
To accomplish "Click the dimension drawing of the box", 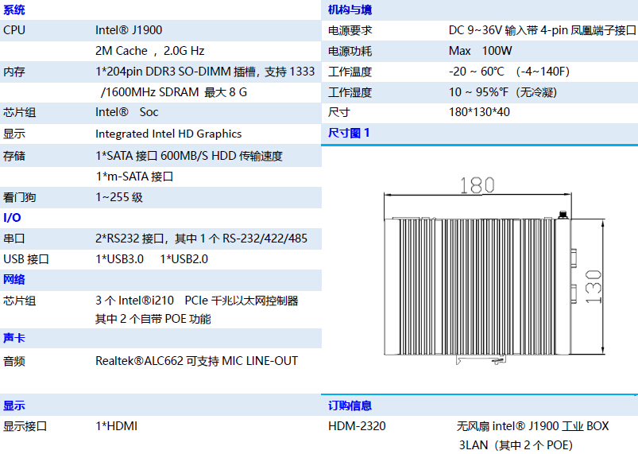I will [494, 271].
